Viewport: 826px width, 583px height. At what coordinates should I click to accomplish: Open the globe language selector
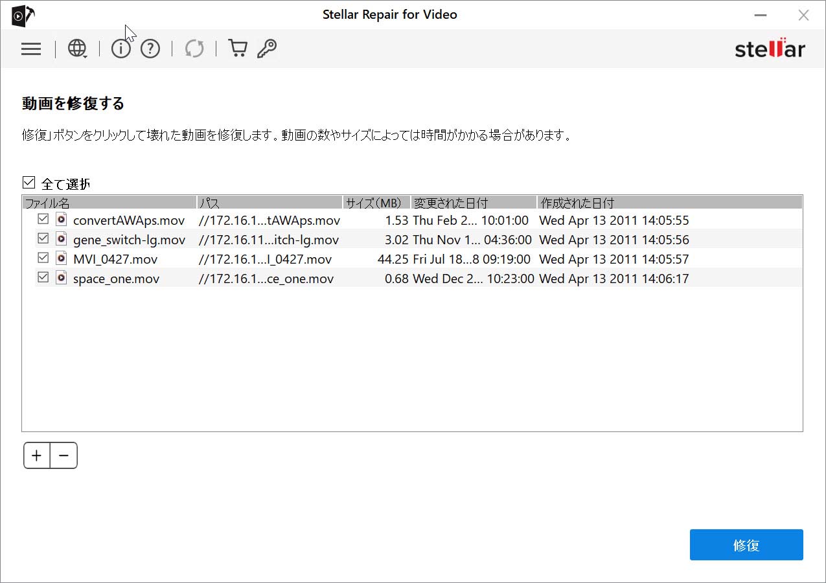point(77,49)
